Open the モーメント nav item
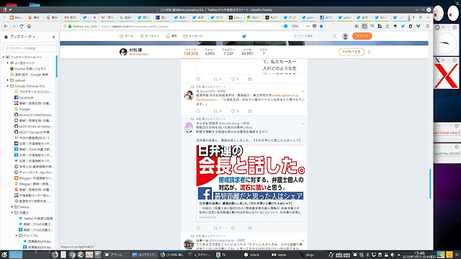Viewport: 461px width, 259px height. [x=149, y=36]
